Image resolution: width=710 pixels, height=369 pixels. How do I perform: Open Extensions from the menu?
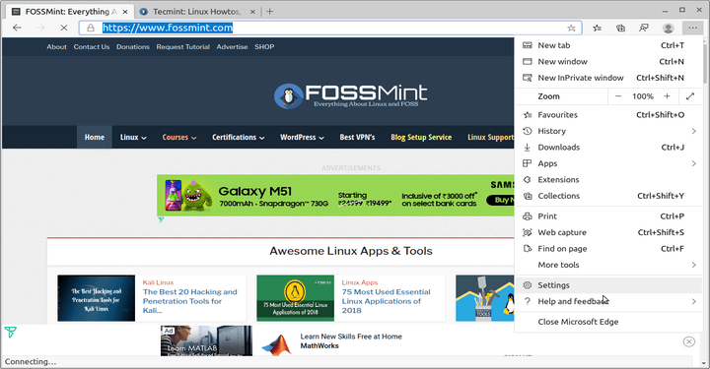coord(608,180)
